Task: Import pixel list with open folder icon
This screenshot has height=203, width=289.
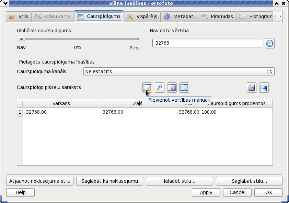Action: point(264,88)
